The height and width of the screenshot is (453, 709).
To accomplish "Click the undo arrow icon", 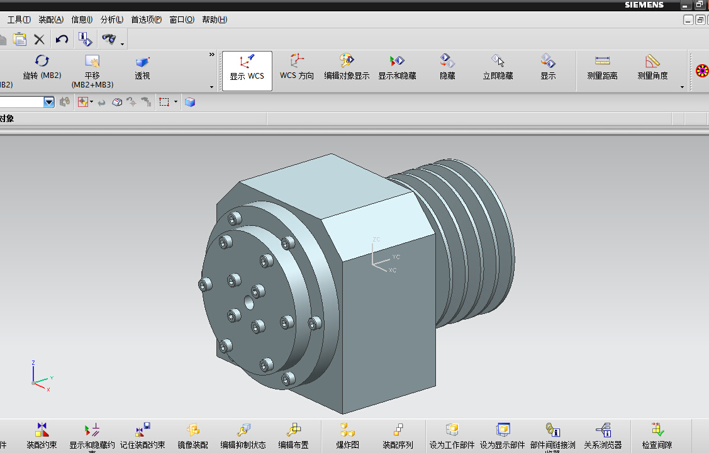I will [x=62, y=40].
